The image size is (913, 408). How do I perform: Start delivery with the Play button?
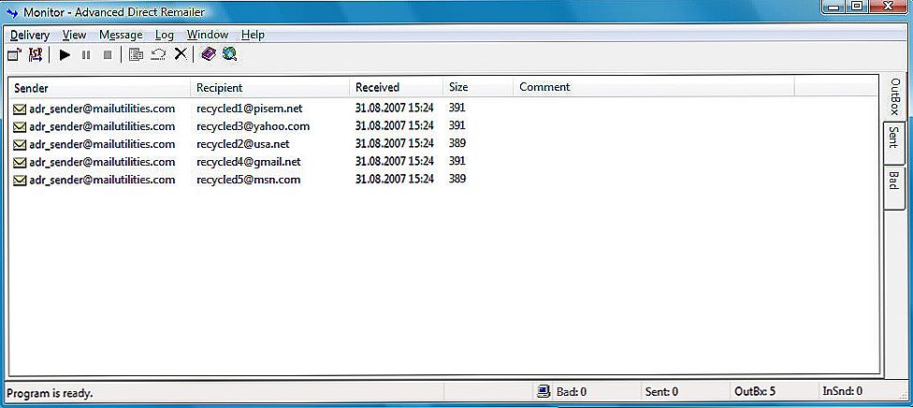(65, 55)
